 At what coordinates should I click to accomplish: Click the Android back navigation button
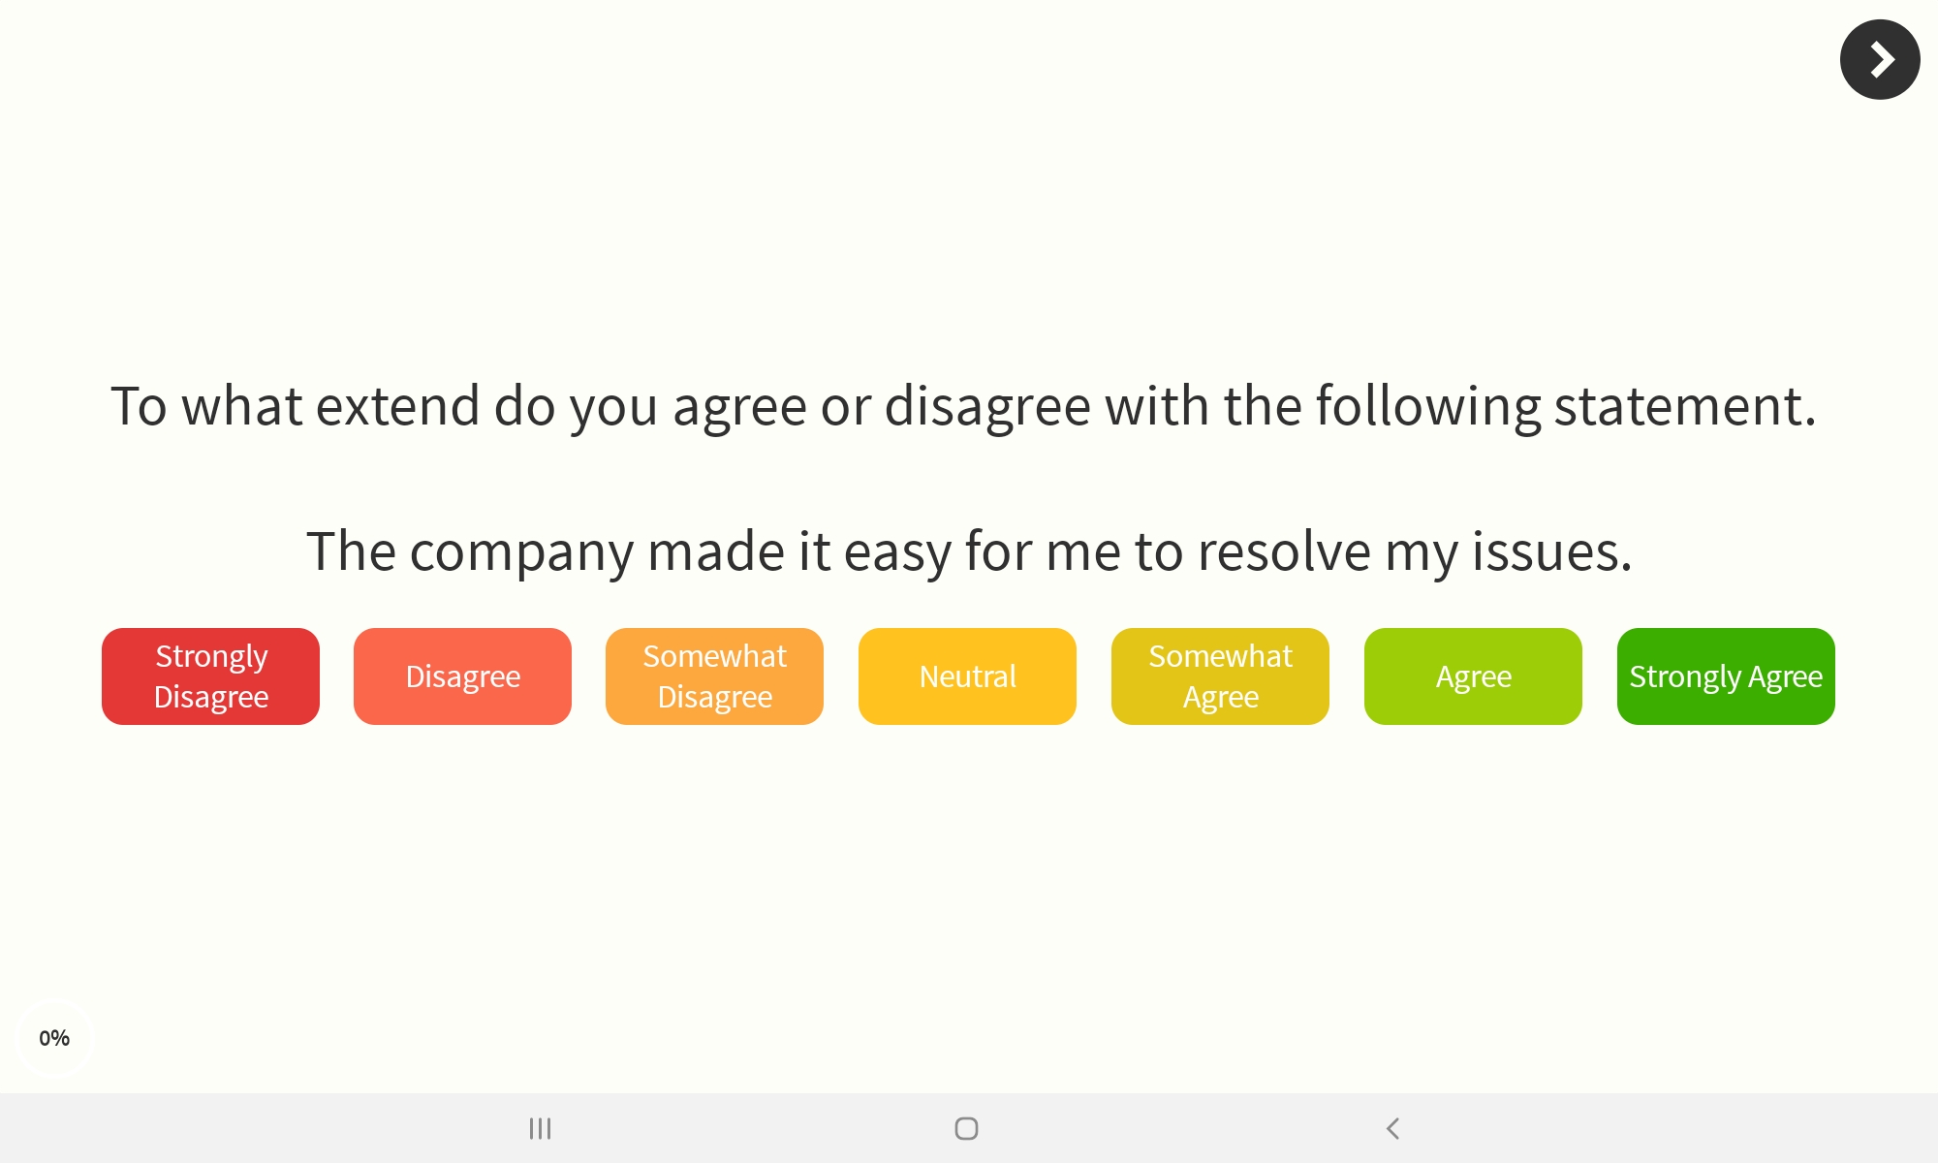[1392, 1128]
